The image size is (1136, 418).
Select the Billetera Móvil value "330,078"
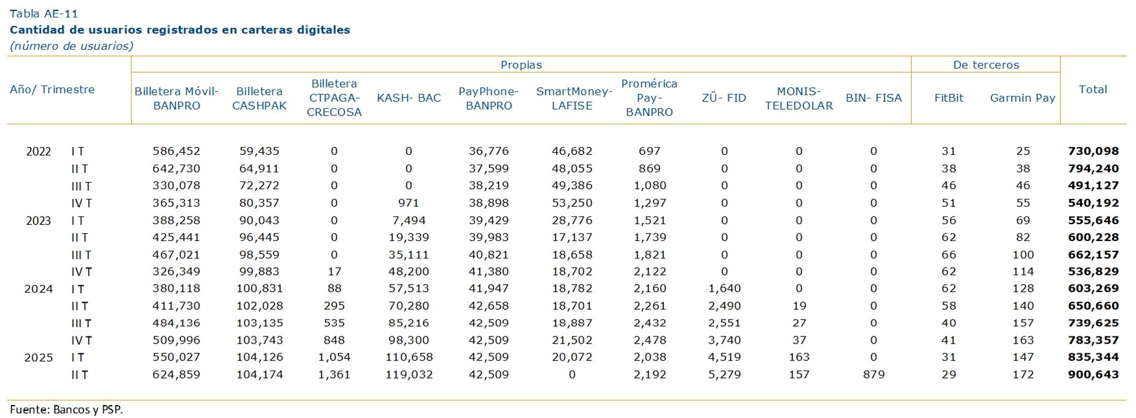point(176,185)
